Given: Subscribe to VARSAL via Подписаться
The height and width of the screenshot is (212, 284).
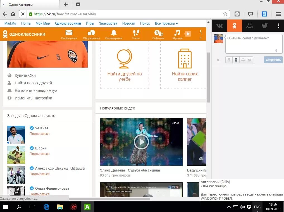Looking at the screenshot, I should (39, 134).
